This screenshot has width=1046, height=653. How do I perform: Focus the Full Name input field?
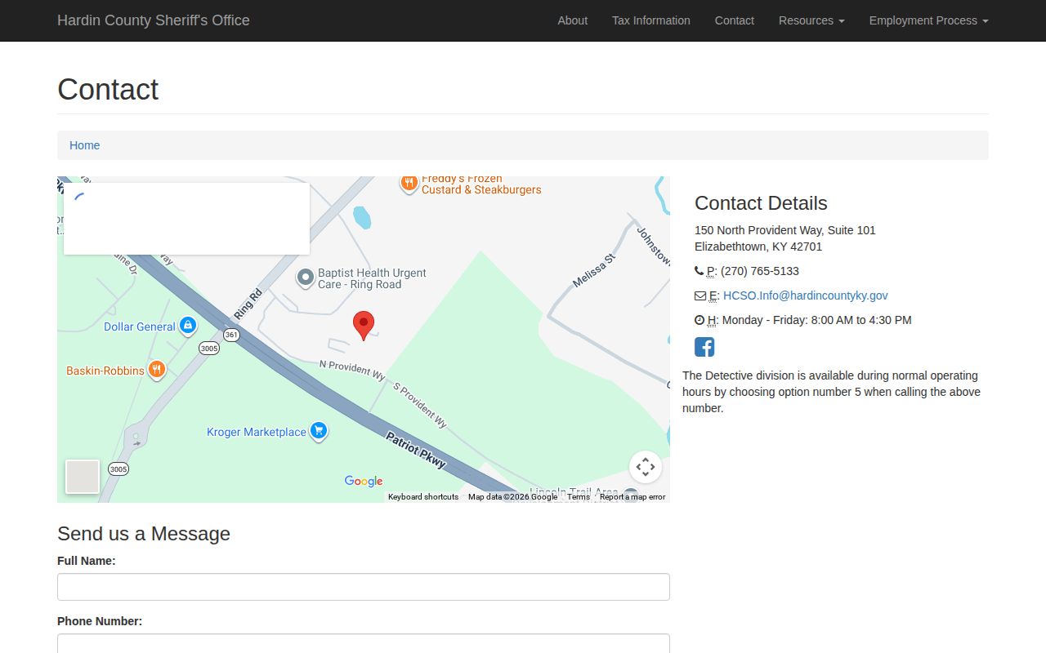[364, 587]
